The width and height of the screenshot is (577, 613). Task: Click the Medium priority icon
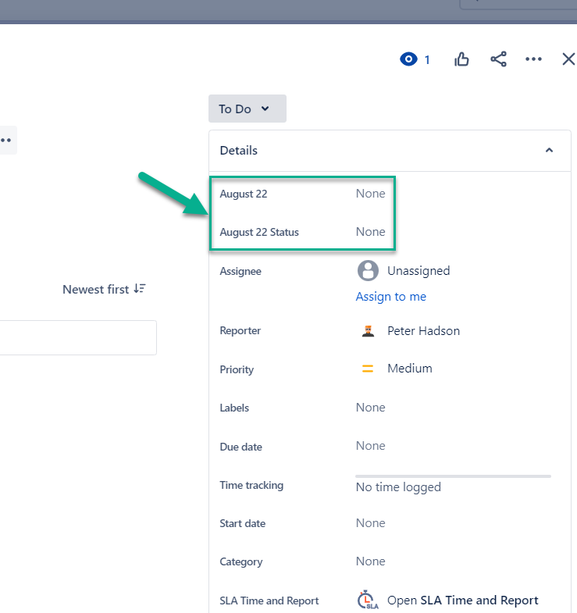coord(368,369)
